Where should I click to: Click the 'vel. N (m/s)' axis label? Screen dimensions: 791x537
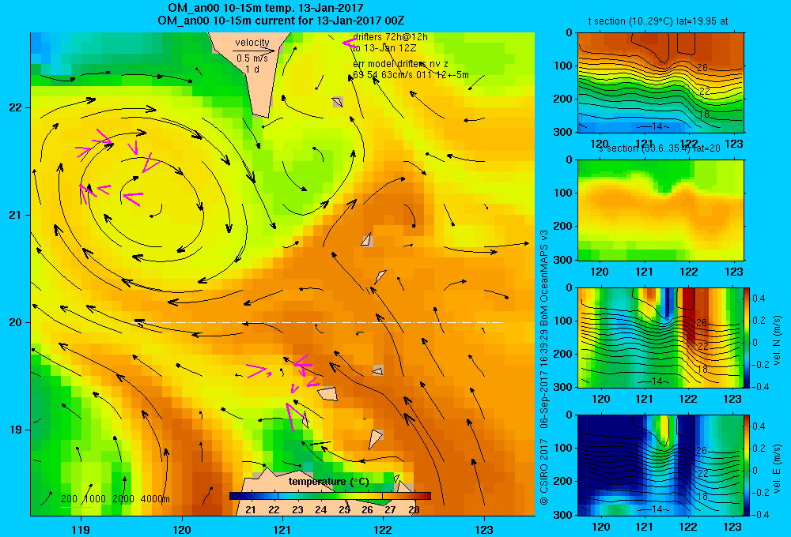pyautogui.click(x=778, y=340)
